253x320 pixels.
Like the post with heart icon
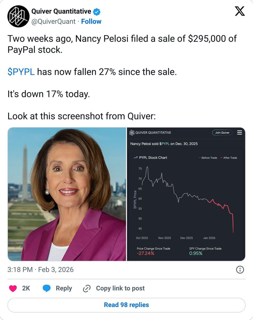pos(13,288)
